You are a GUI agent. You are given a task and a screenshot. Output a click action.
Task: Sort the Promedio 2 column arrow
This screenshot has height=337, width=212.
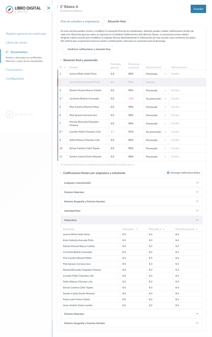[164, 229]
